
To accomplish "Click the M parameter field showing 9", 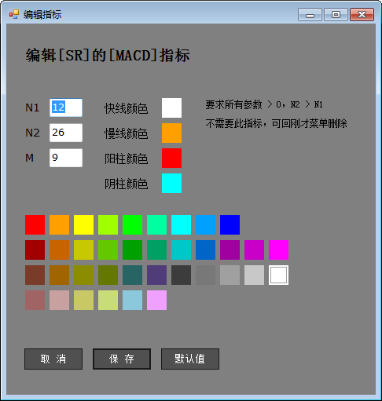I will (x=66, y=158).
